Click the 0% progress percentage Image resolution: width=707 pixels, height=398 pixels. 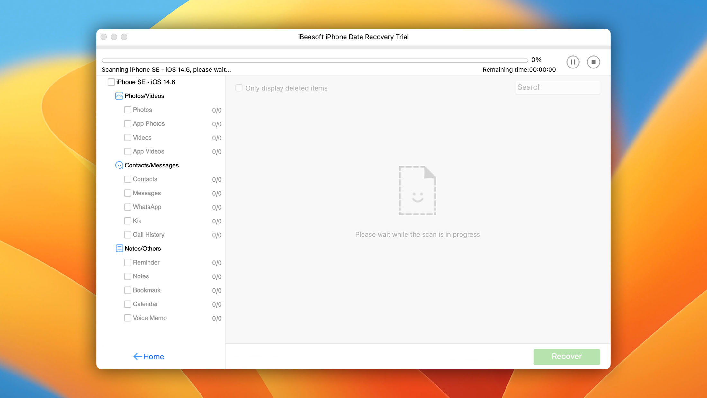point(536,60)
